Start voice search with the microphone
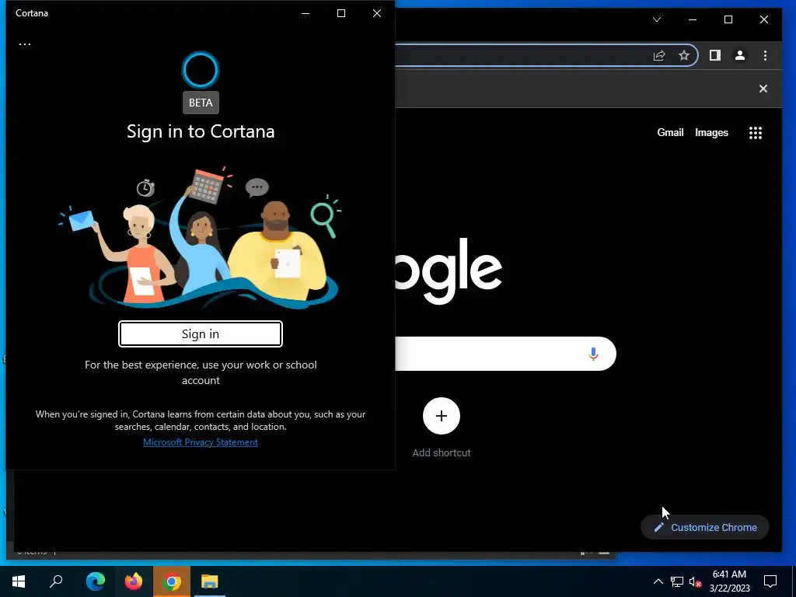 click(593, 354)
